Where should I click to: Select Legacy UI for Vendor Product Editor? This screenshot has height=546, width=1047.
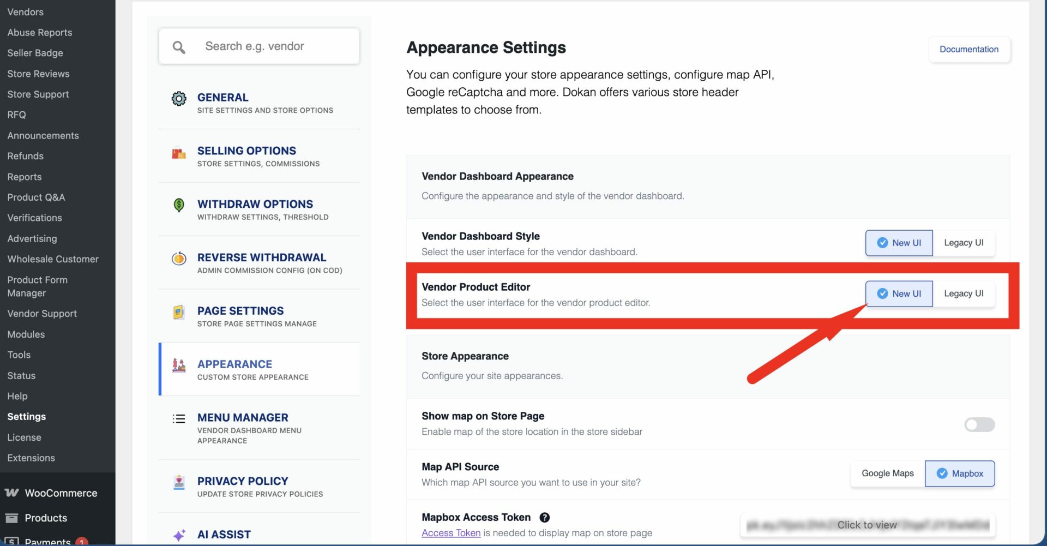964,293
